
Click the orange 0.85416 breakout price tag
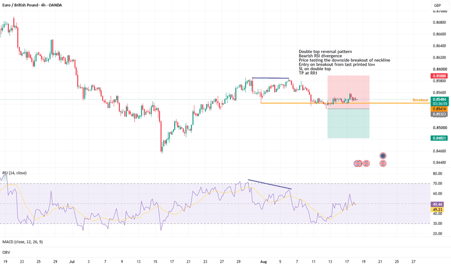tap(439, 109)
